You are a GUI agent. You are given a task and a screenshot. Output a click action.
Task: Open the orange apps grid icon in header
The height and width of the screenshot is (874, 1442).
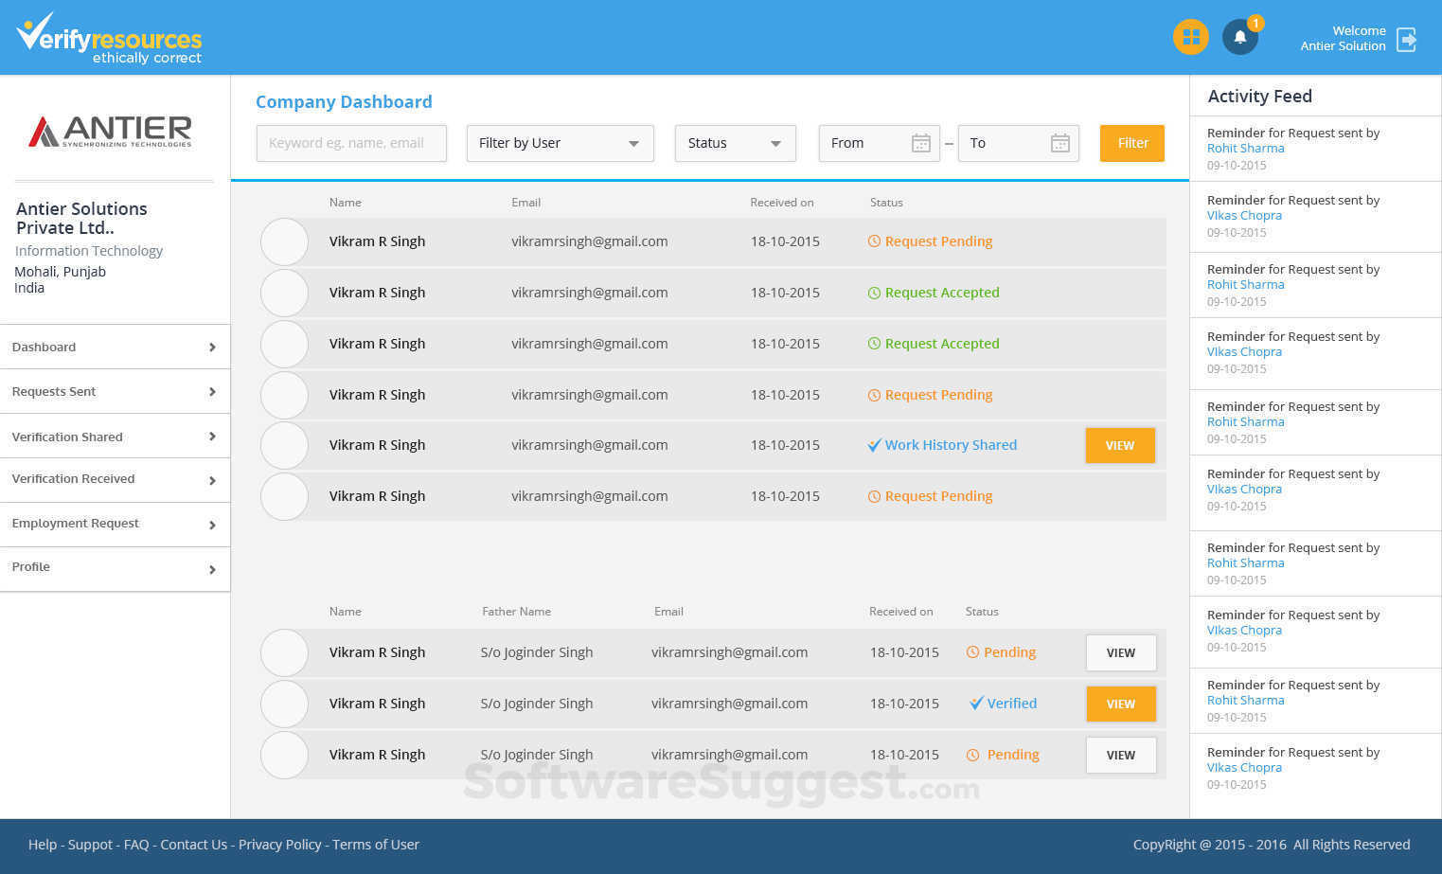coord(1190,37)
